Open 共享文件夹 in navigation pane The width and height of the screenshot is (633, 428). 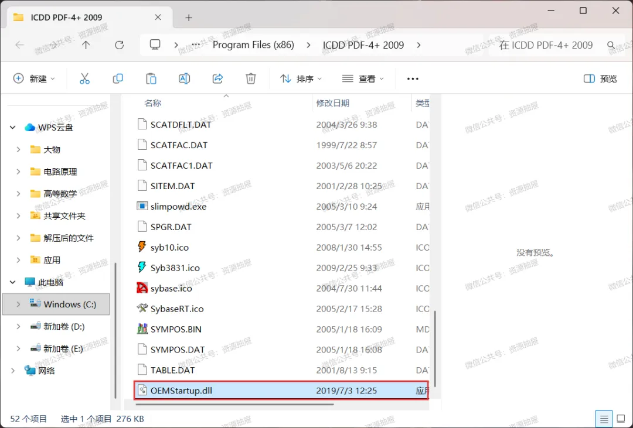[64, 216]
